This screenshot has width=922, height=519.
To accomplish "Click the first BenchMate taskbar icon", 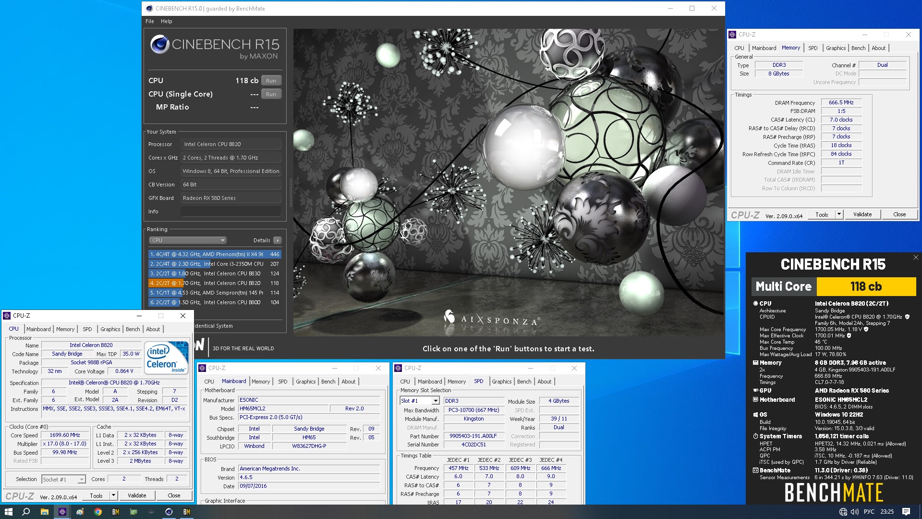I will (116, 512).
